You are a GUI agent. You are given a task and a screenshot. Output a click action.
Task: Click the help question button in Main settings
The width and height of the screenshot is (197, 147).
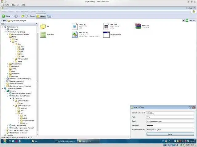click(191, 108)
